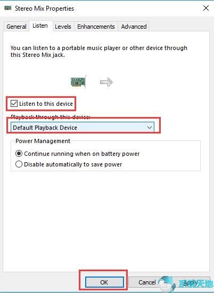The width and height of the screenshot is (214, 293).
Task: Select Continue running when on battery power
Action: 19,154
